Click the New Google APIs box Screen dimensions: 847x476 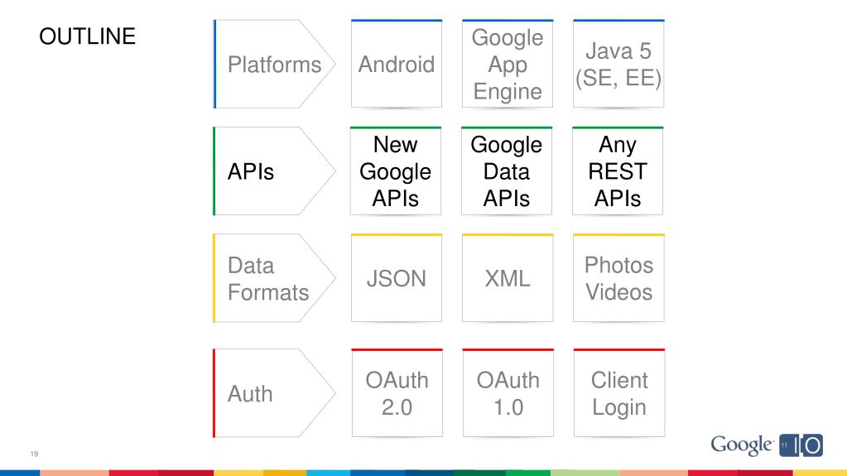click(x=396, y=171)
